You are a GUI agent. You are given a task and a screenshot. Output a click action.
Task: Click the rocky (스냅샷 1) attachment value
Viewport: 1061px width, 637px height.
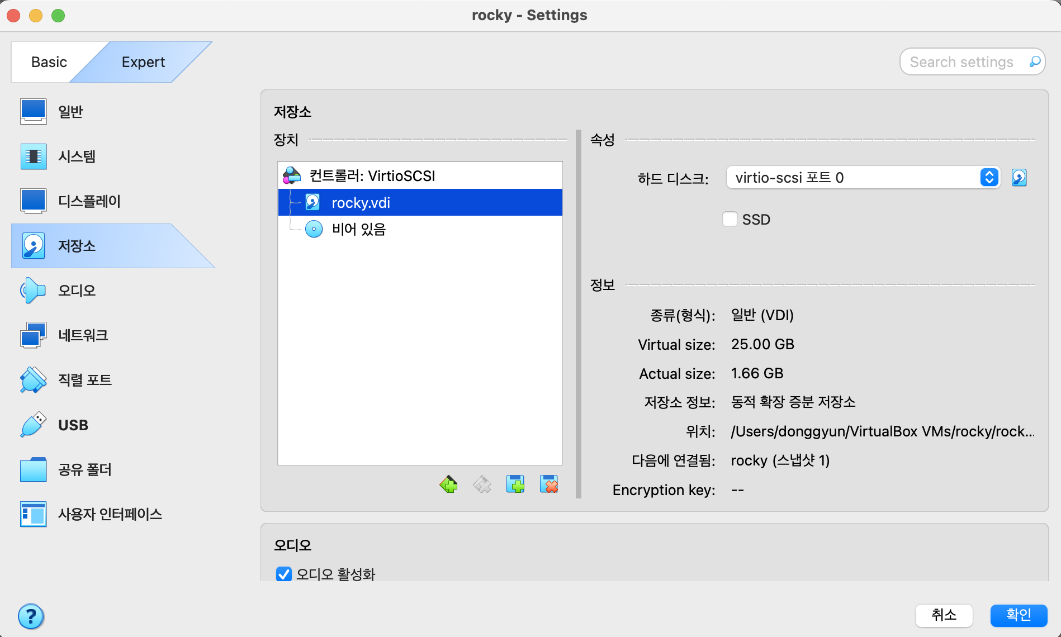[x=780, y=460]
